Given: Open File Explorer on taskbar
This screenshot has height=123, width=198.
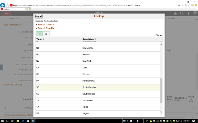Looking at the screenshot, I should (x=18, y=121).
